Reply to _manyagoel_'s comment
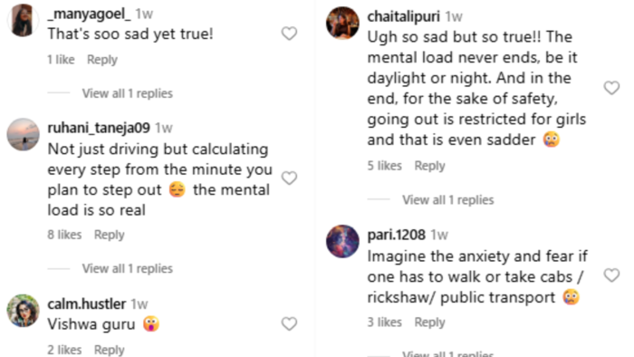This screenshot has width=634, height=357. (x=102, y=60)
